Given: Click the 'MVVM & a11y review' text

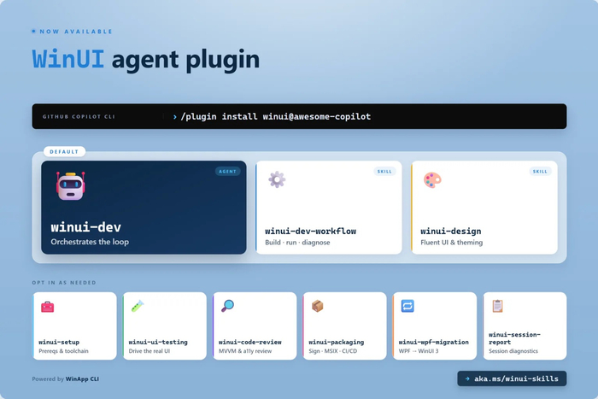Looking at the screenshot, I should pos(245,351).
